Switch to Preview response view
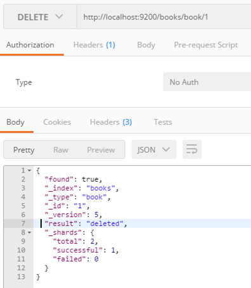Screen dimensions: 251x288 click(x=101, y=150)
